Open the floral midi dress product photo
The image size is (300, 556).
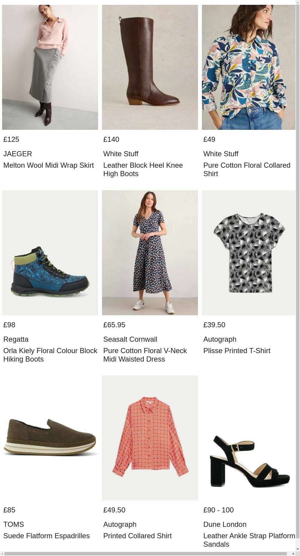pos(150,252)
